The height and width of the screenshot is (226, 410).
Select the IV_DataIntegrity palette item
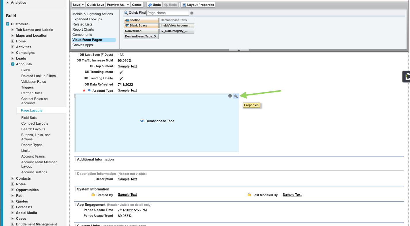(x=177, y=31)
